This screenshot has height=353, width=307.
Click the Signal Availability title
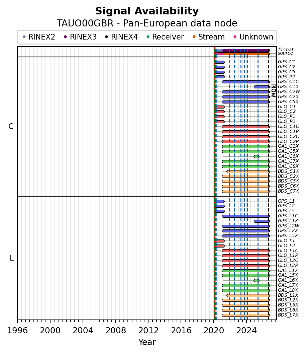tap(147, 11)
